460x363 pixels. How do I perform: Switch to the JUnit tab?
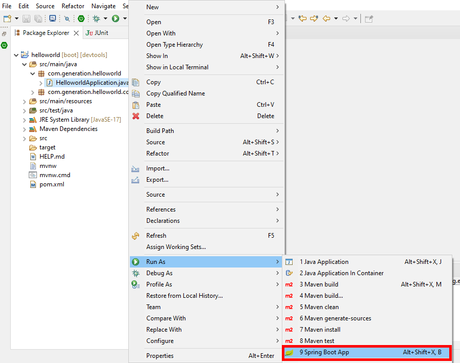point(97,33)
